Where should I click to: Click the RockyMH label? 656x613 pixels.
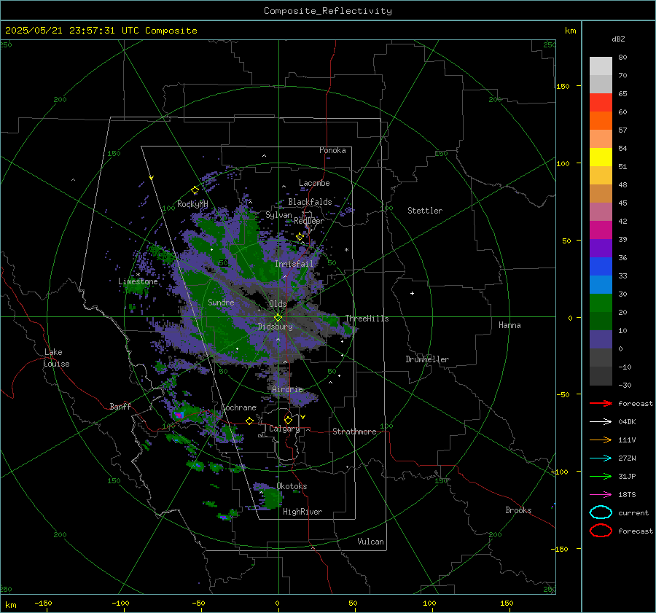pos(192,204)
